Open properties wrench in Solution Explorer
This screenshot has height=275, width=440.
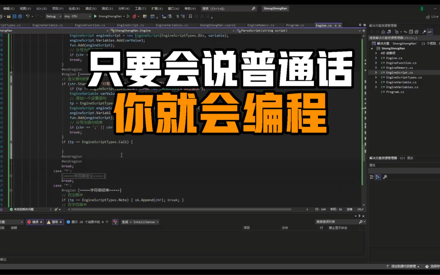click(424, 32)
